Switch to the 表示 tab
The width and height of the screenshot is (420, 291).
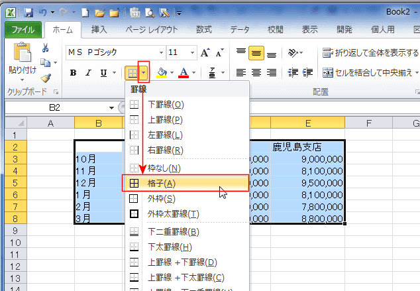(x=310, y=30)
